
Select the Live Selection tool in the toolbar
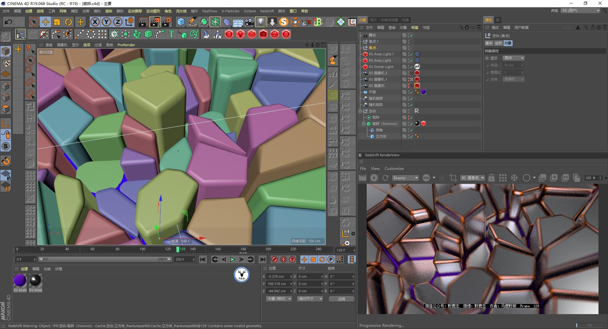(34, 22)
